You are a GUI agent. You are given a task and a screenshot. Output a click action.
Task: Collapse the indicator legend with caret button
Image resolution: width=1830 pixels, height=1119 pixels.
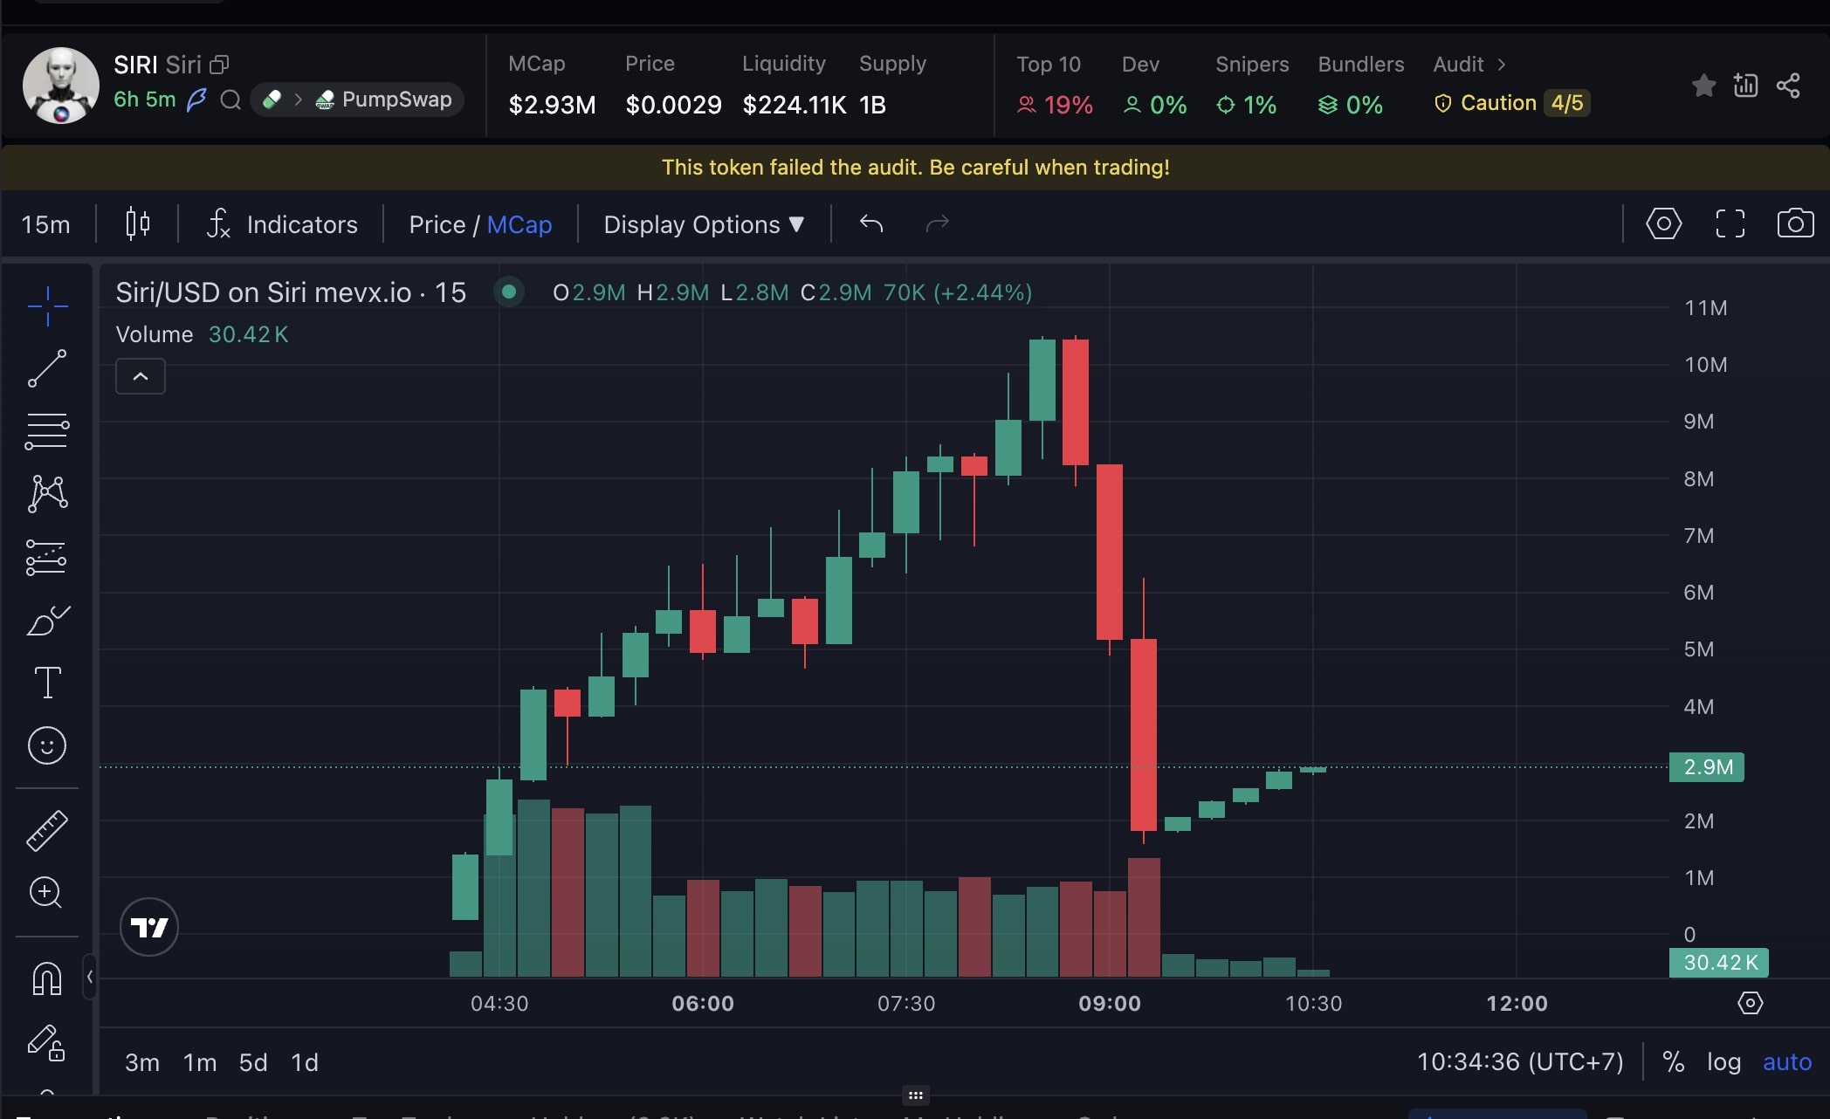[x=141, y=376]
